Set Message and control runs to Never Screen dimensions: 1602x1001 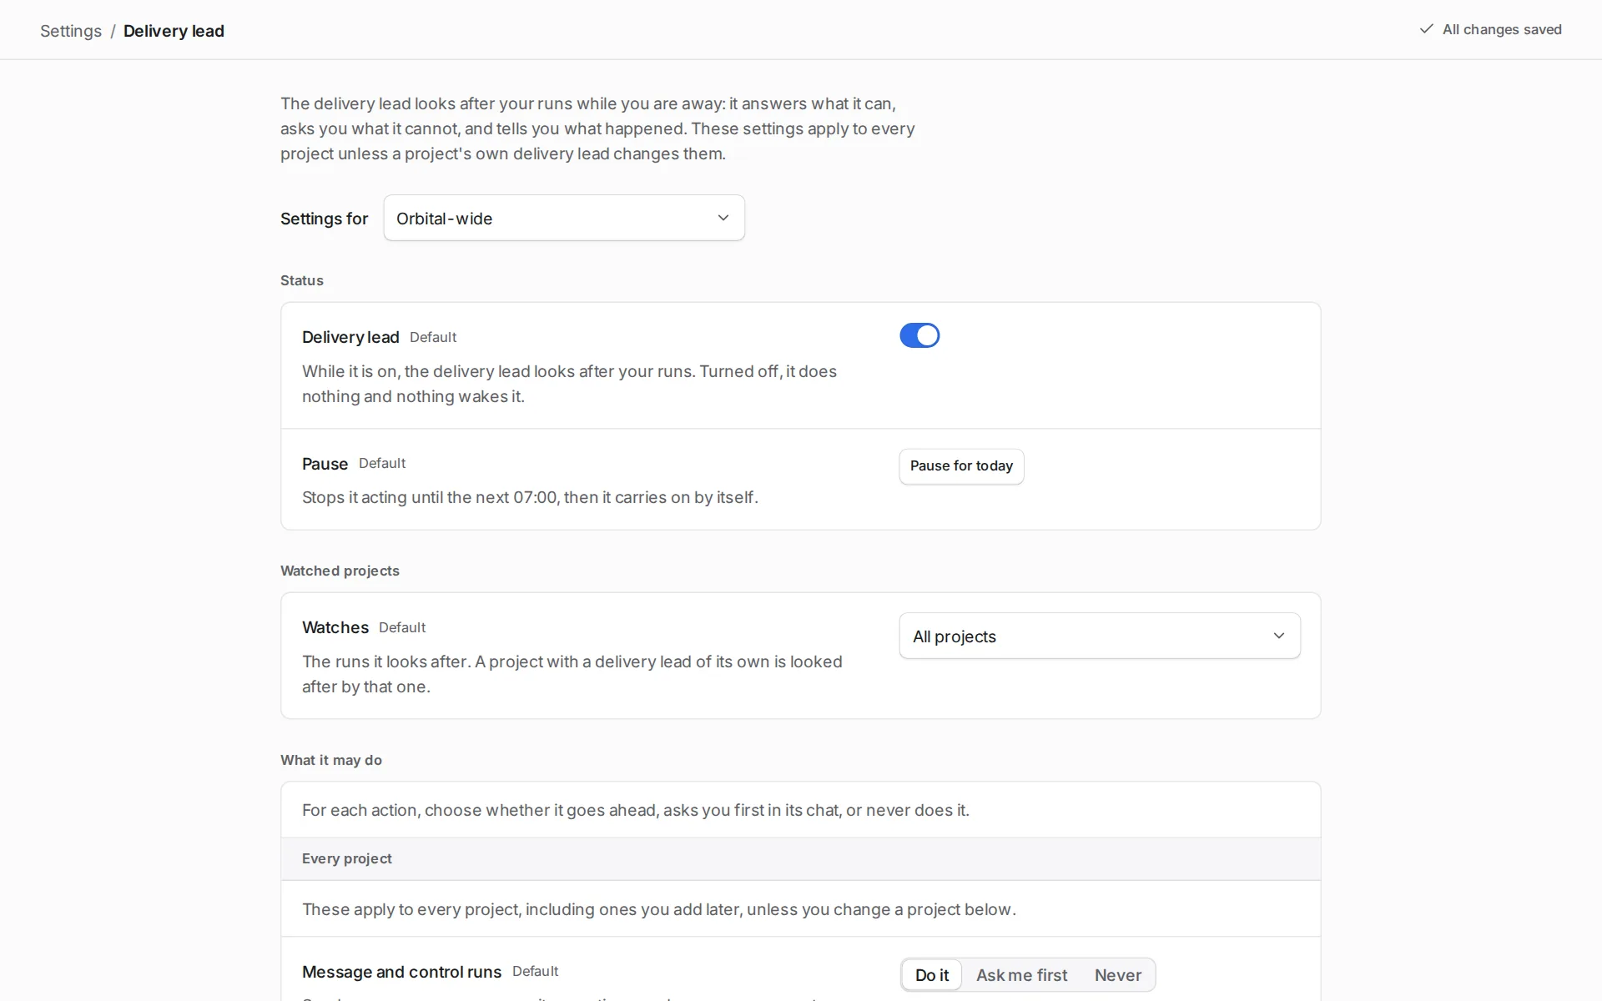(1118, 975)
